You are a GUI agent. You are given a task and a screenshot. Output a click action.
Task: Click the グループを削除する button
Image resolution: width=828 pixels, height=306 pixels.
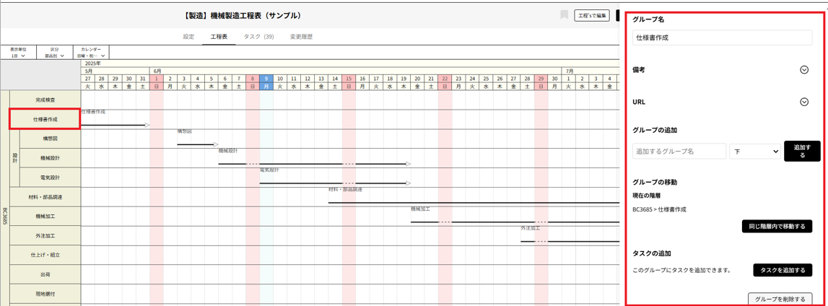[780, 299]
